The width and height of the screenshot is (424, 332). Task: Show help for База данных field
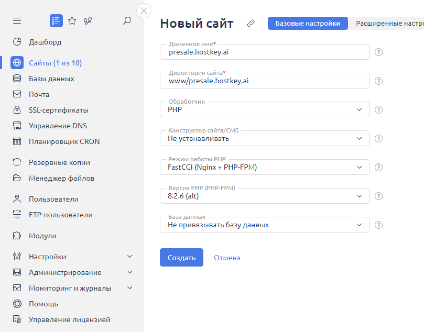378,225
